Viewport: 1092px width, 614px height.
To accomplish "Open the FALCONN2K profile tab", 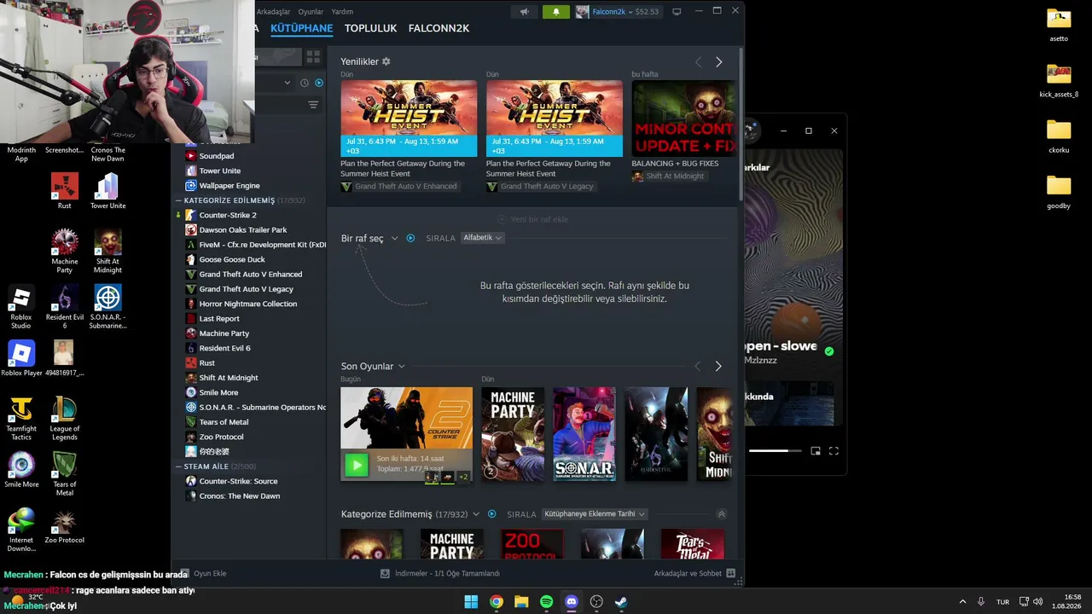I will click(x=439, y=28).
